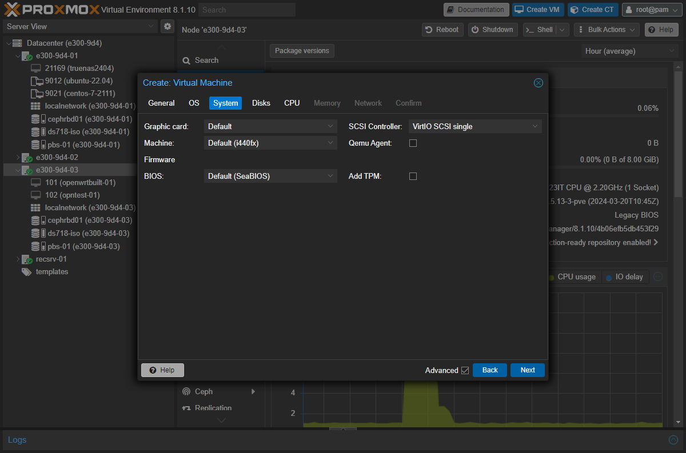Click the opntest-01 VM monitor icon

[35, 195]
